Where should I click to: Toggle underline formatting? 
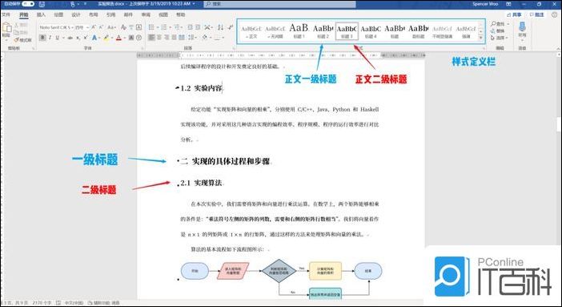[x=57, y=38]
